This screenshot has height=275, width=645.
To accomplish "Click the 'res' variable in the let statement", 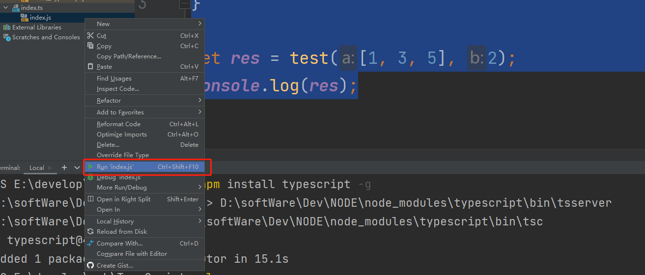I will coord(245,58).
